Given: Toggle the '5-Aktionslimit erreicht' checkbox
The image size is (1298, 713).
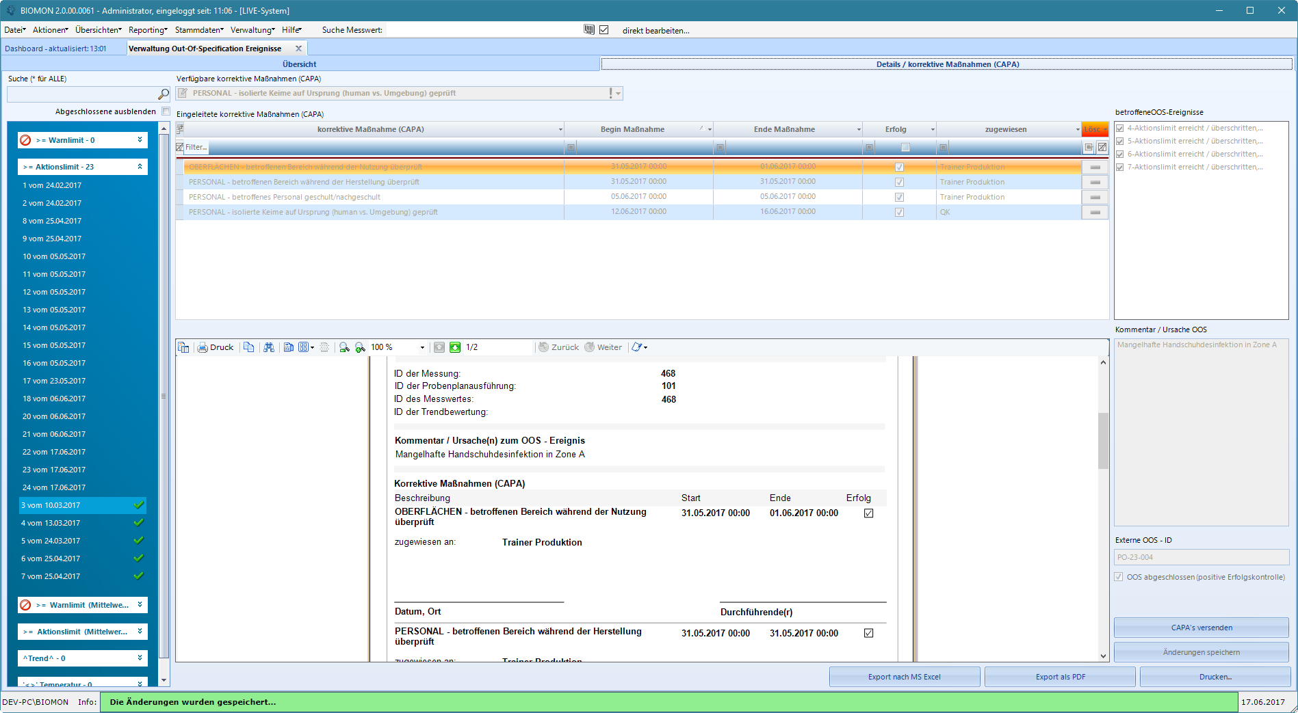Looking at the screenshot, I should [x=1120, y=141].
